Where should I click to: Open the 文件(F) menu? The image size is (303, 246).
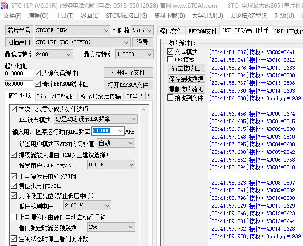pyautogui.click(x=12, y=16)
